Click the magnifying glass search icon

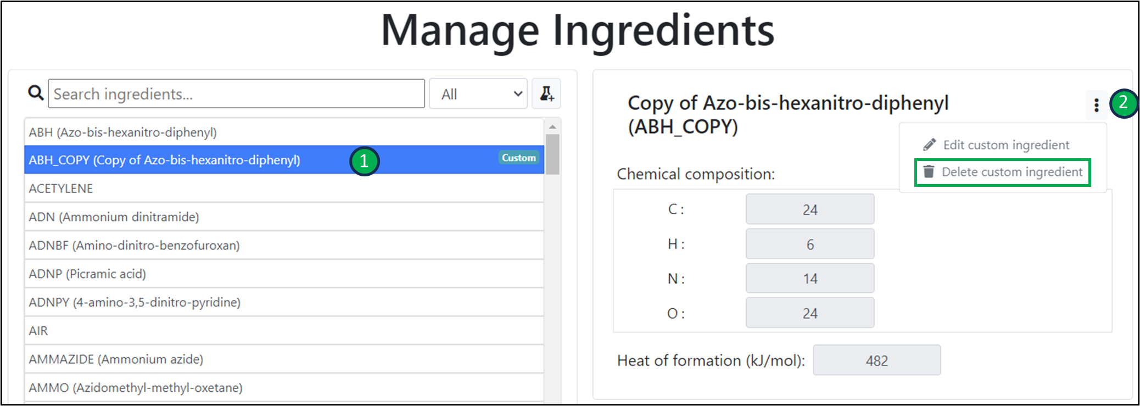click(x=36, y=93)
